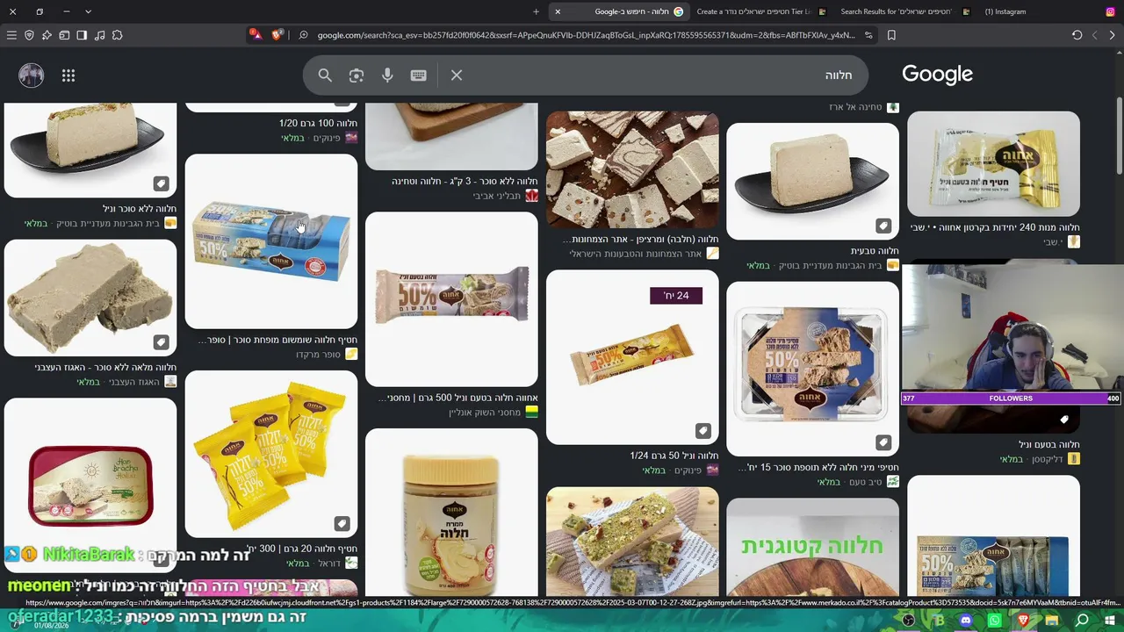The width and height of the screenshot is (1124, 632).
Task: Open the browser main menu
Action: click(11, 35)
